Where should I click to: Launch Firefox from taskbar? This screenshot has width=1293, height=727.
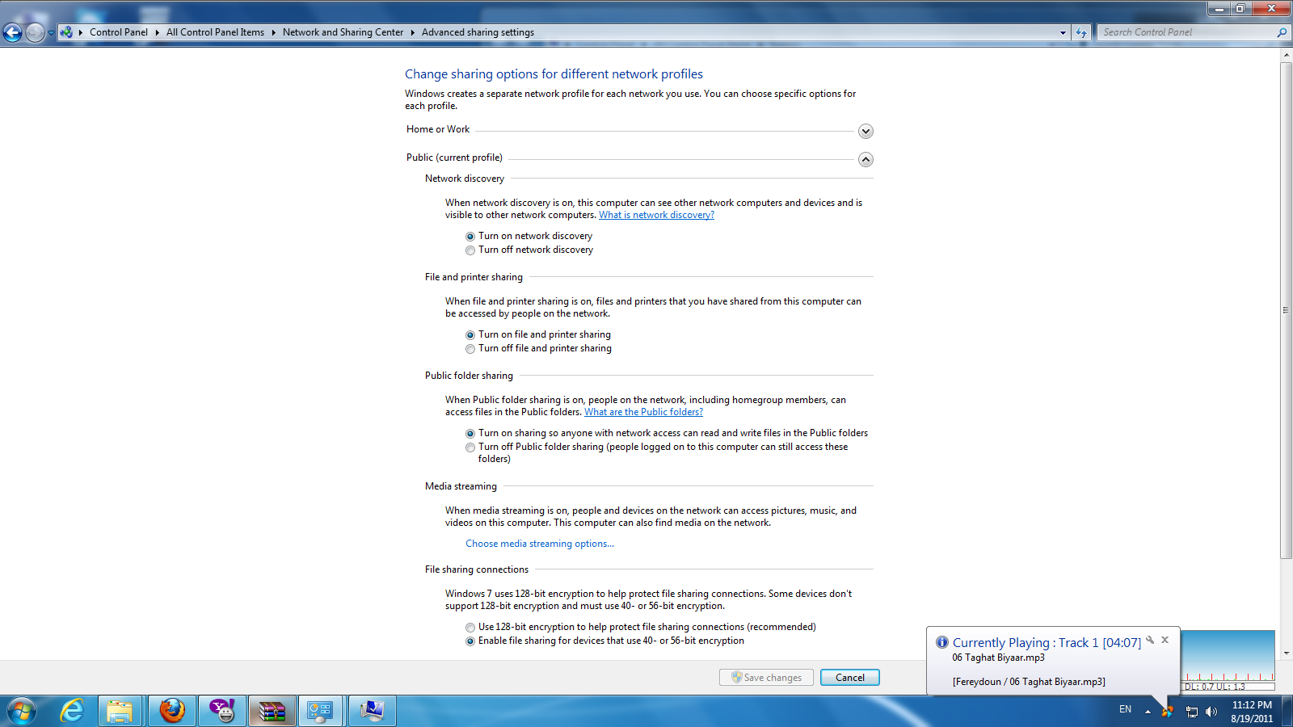171,711
